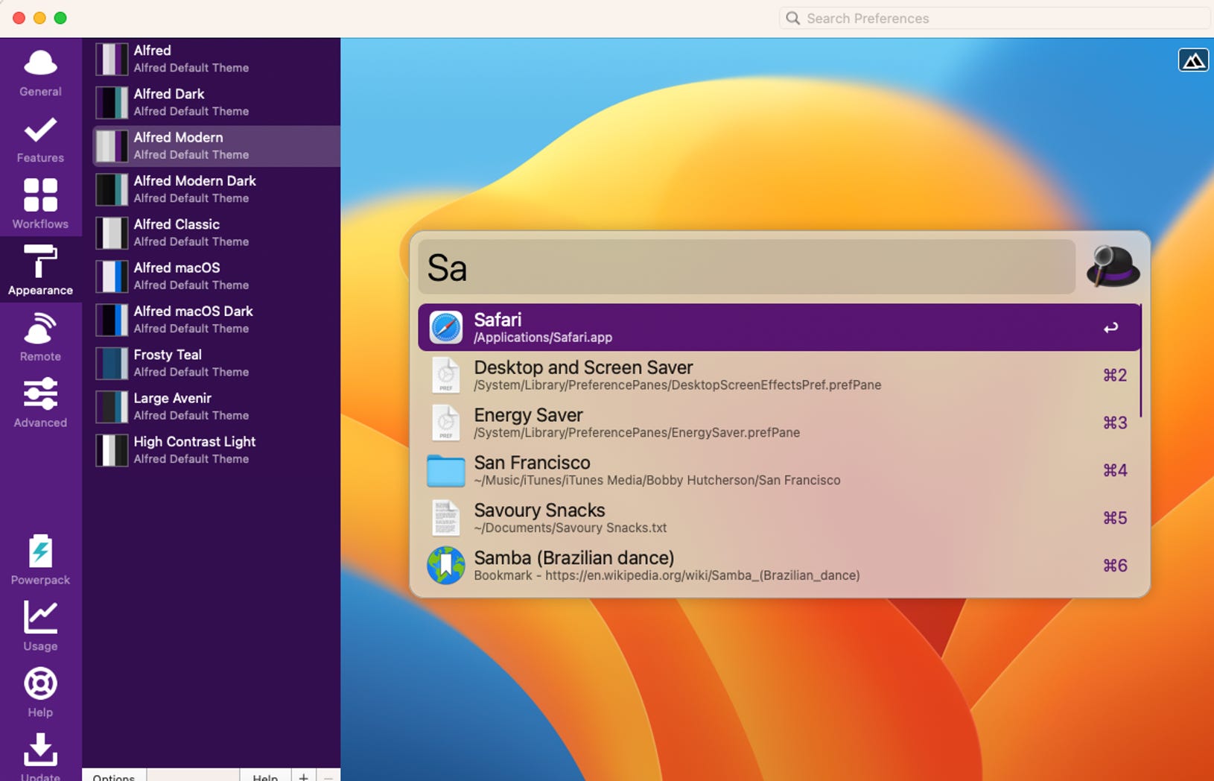Click the Savoury Snacks document icon
Viewport: 1214px width, 781px height.
(x=445, y=518)
